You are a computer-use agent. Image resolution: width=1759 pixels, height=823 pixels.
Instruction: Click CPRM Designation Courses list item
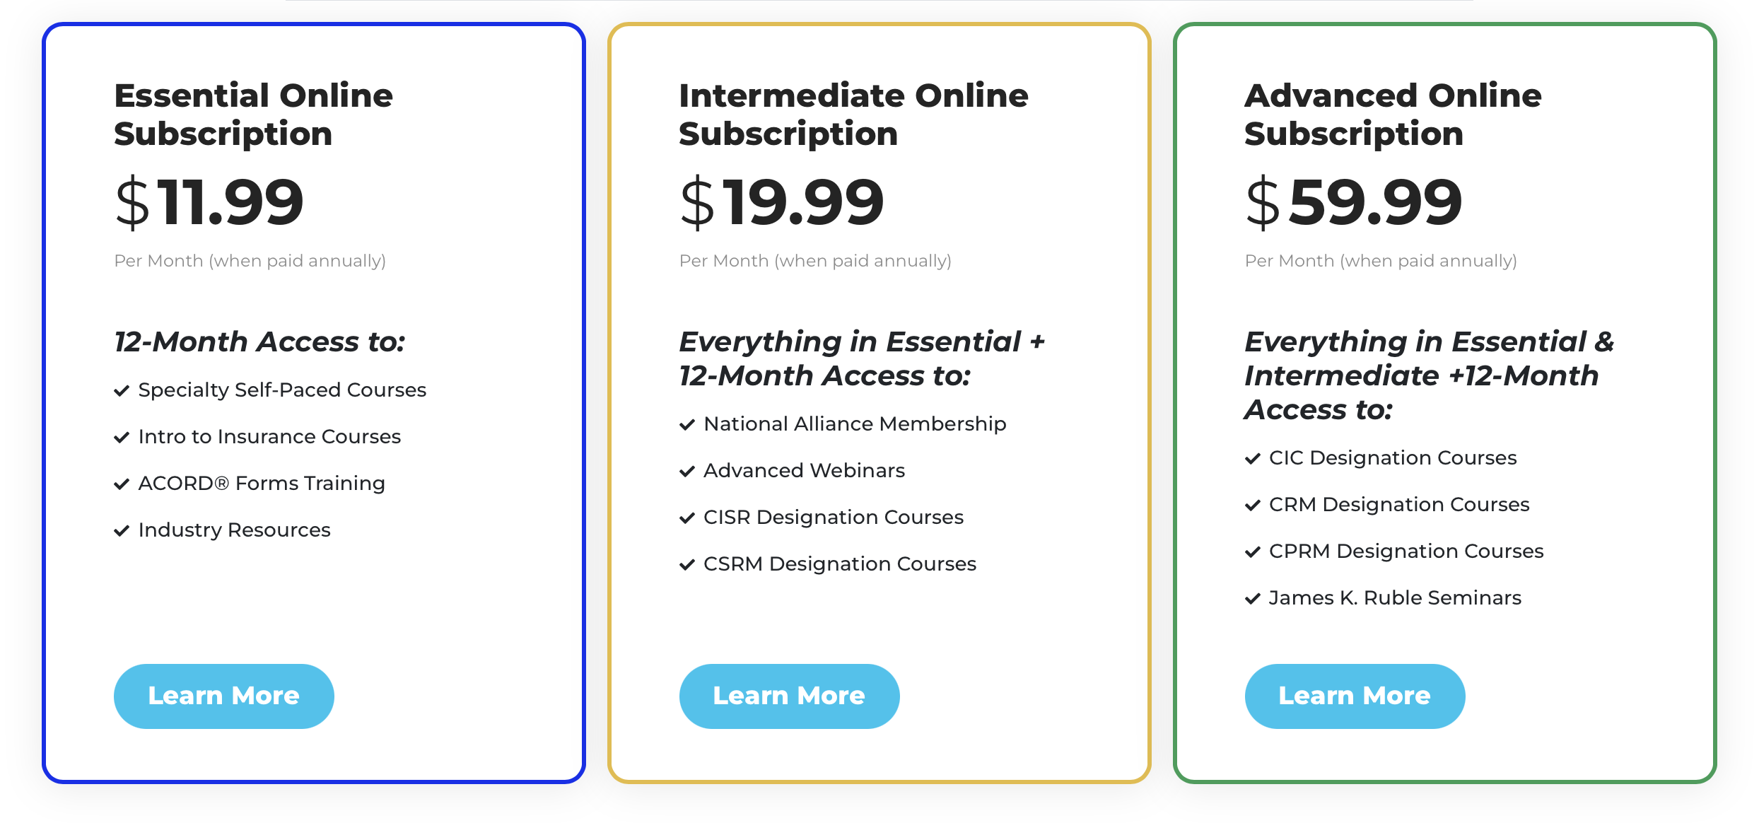pos(1394,551)
